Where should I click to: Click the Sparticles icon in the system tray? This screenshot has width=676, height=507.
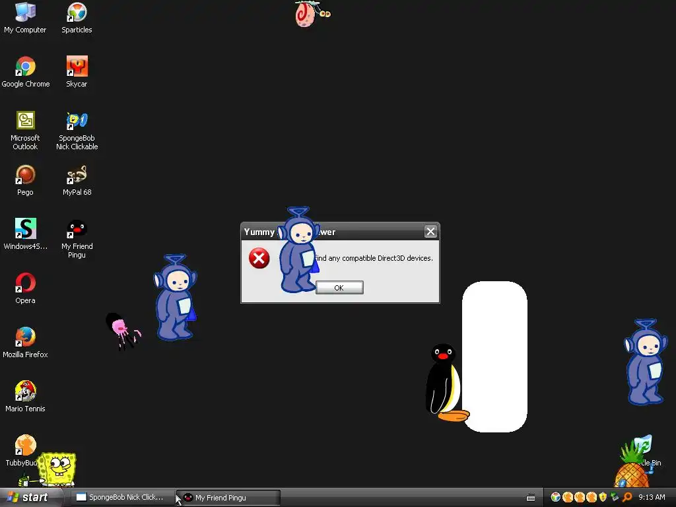coord(555,497)
